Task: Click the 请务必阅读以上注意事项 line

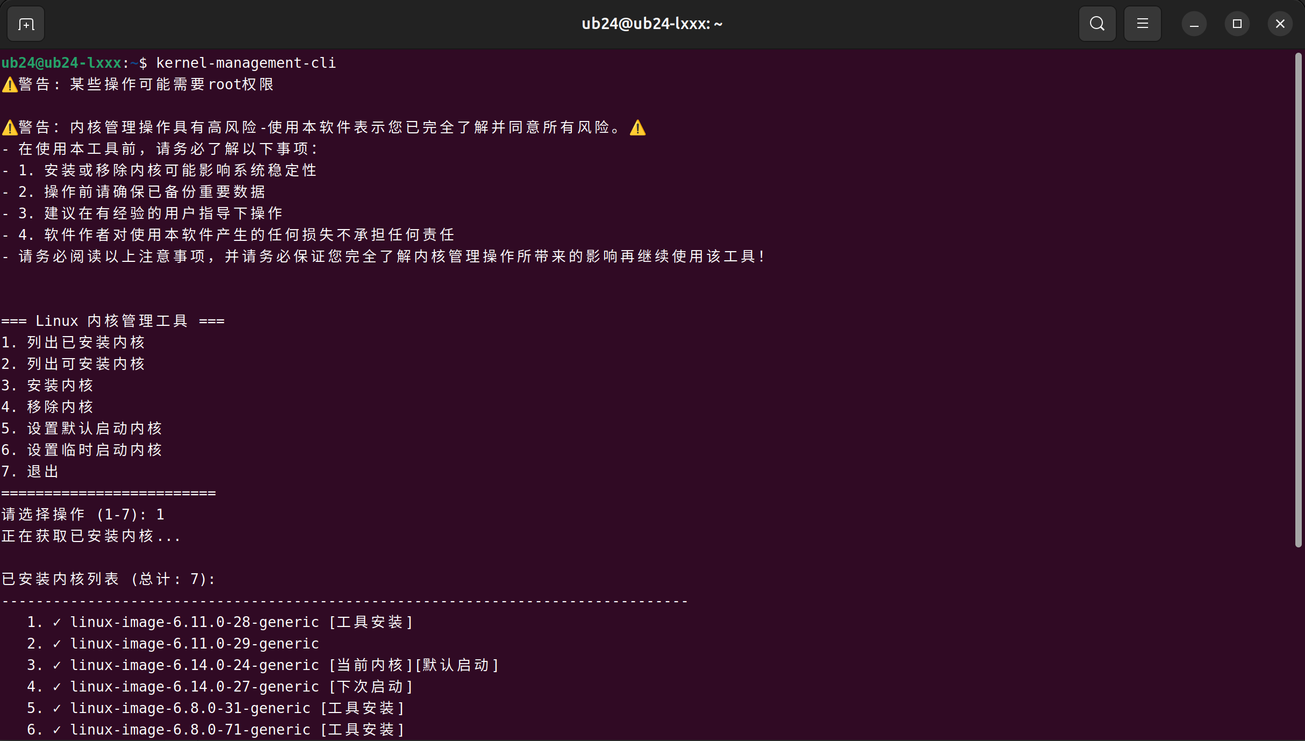Action: [x=384, y=256]
